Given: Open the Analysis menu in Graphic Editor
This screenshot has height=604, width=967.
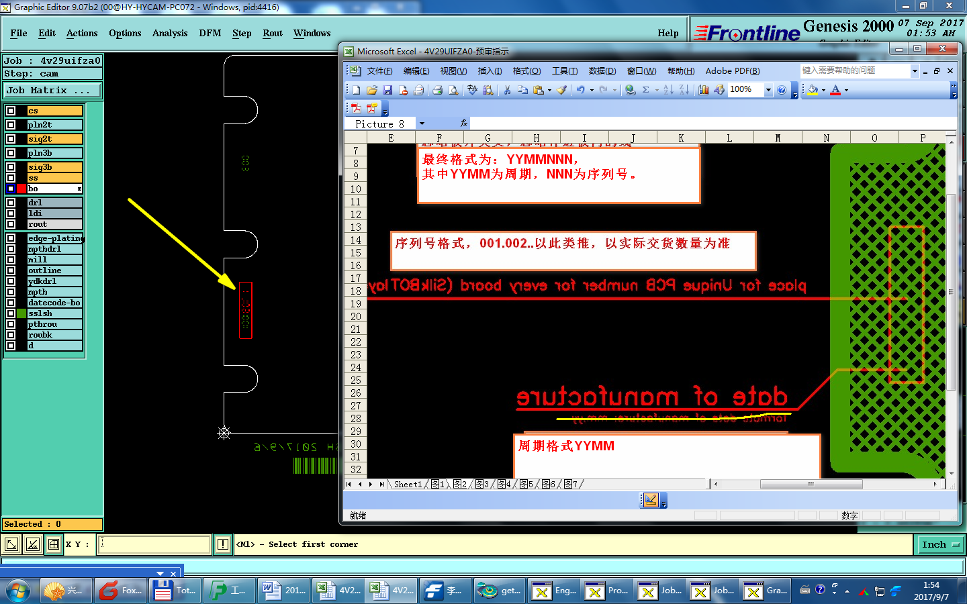Looking at the screenshot, I should 170,33.
